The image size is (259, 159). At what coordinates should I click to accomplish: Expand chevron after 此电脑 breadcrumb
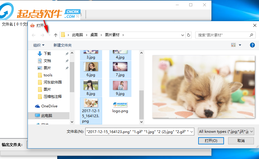point(87,35)
